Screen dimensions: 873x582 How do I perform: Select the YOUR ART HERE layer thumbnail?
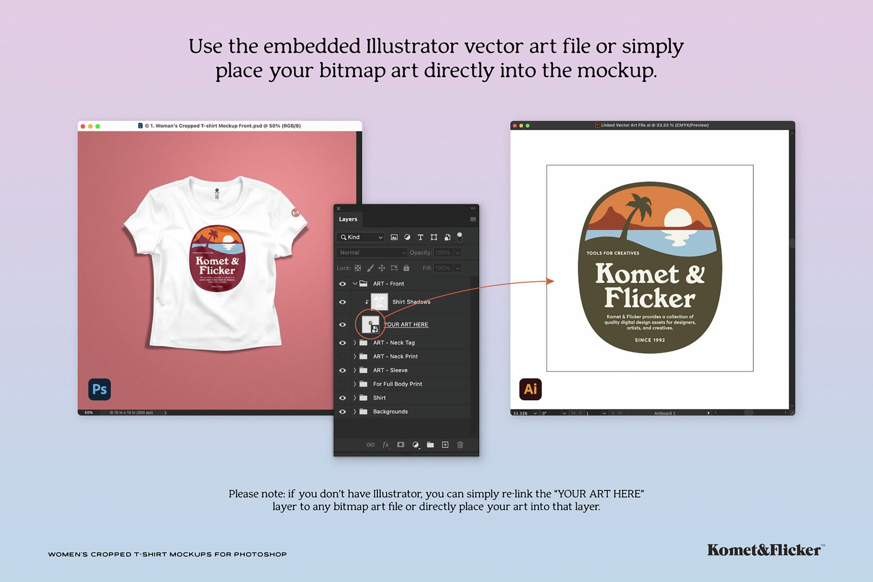(x=371, y=324)
